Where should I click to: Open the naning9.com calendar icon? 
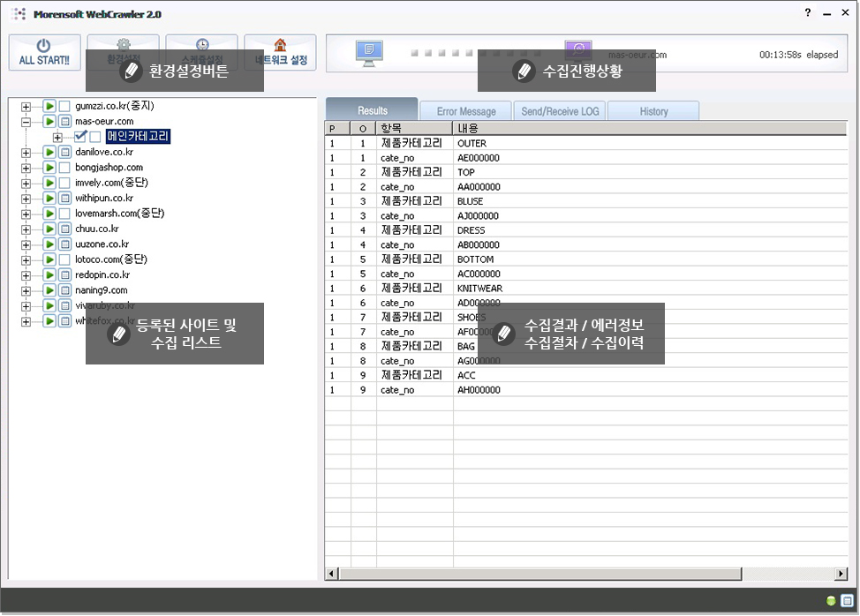(x=64, y=290)
